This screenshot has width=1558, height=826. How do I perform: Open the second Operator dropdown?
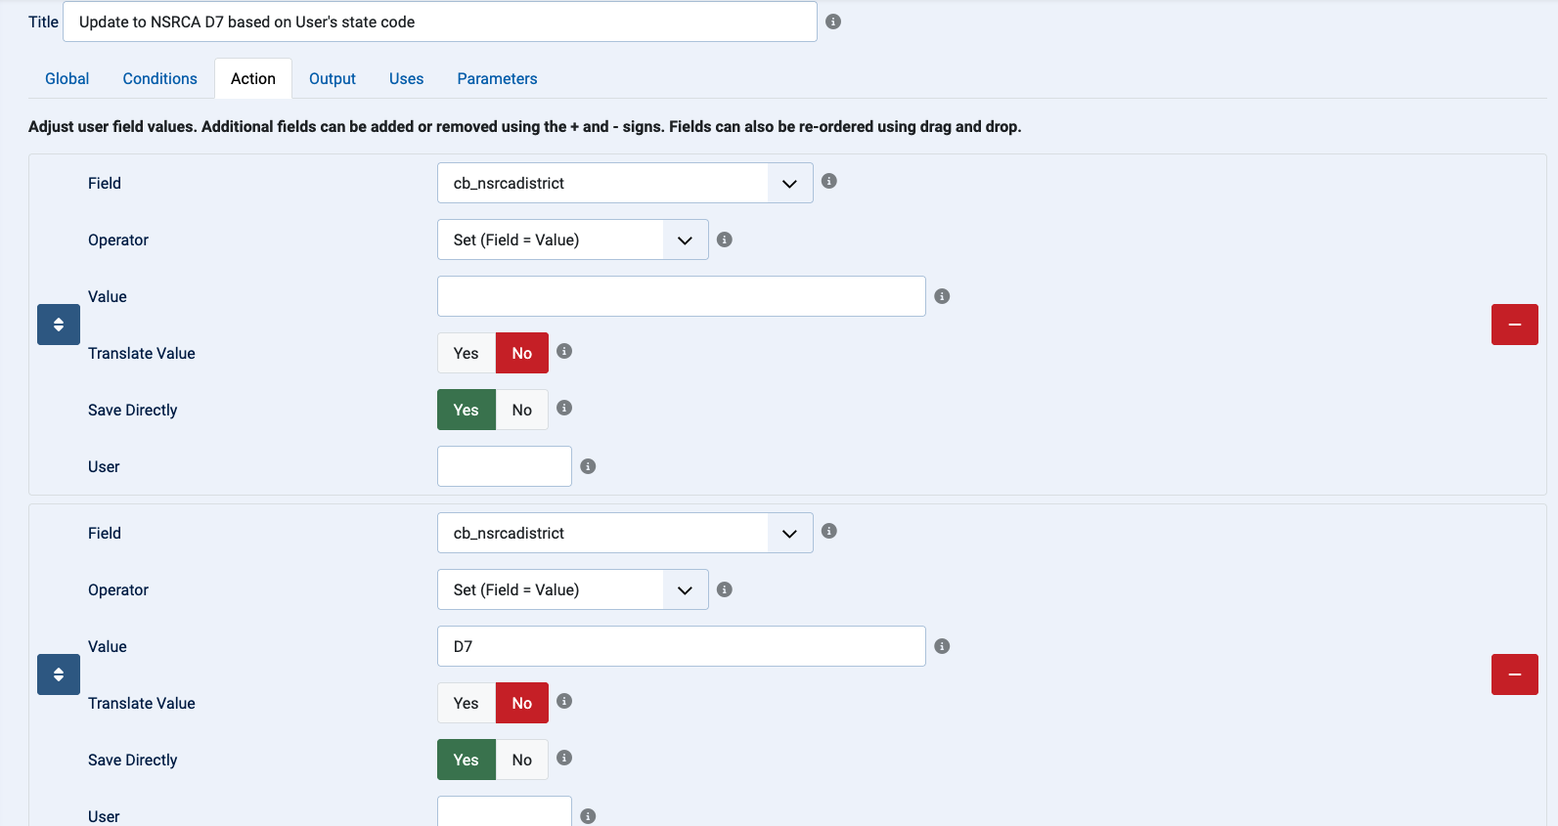tap(573, 589)
